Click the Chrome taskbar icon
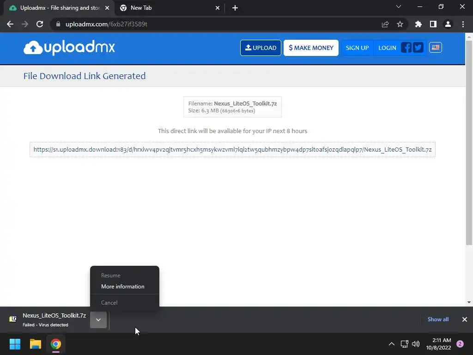The width and height of the screenshot is (473, 355). pos(56,344)
